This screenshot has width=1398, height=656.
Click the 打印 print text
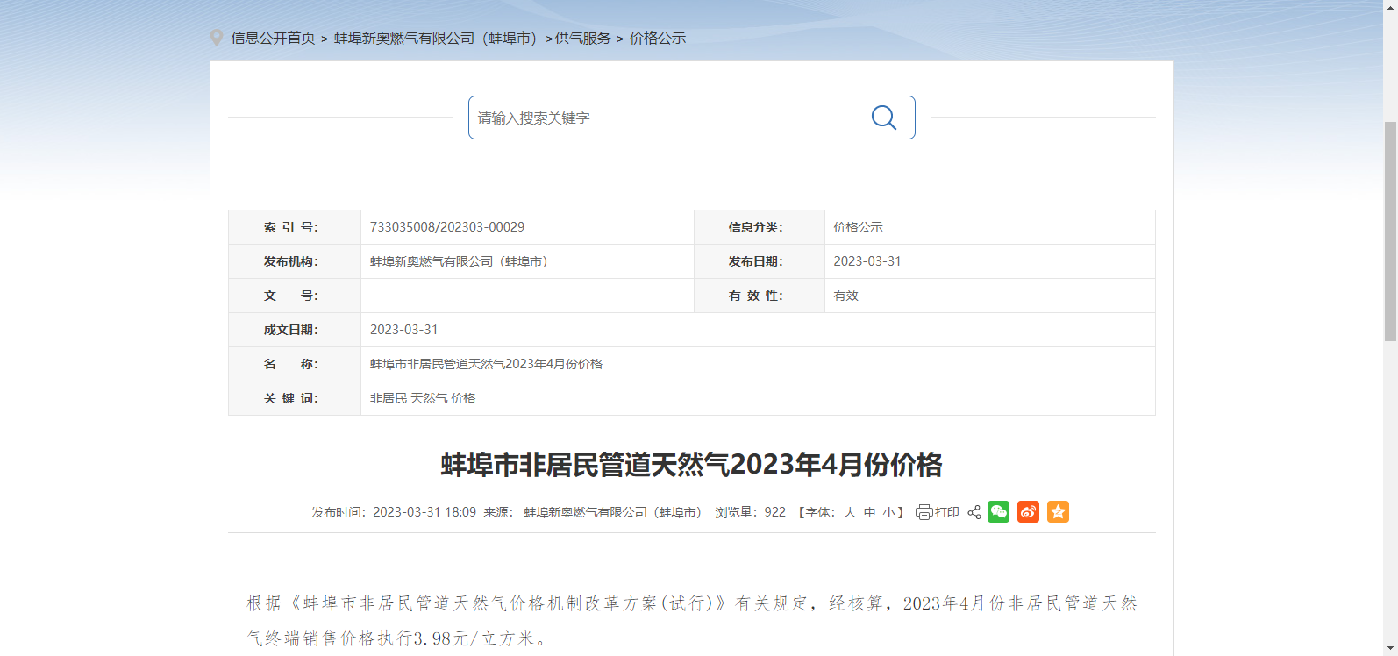coord(946,512)
